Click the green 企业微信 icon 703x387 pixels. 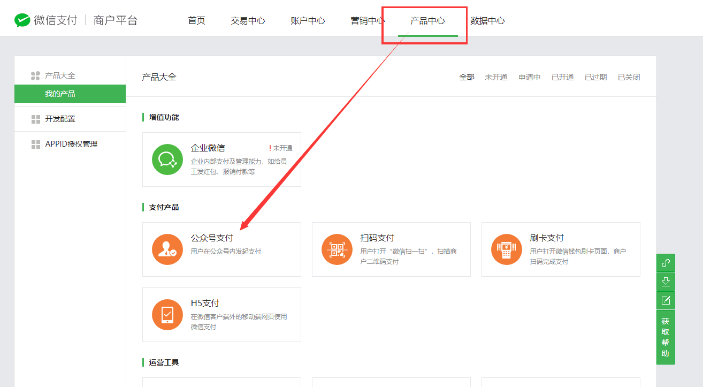tap(167, 160)
